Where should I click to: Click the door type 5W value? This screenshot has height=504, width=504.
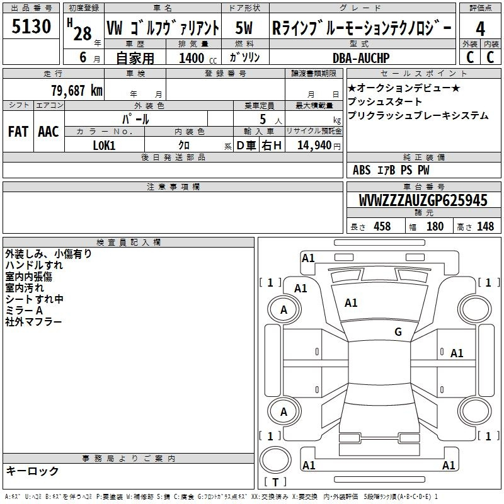point(244,28)
